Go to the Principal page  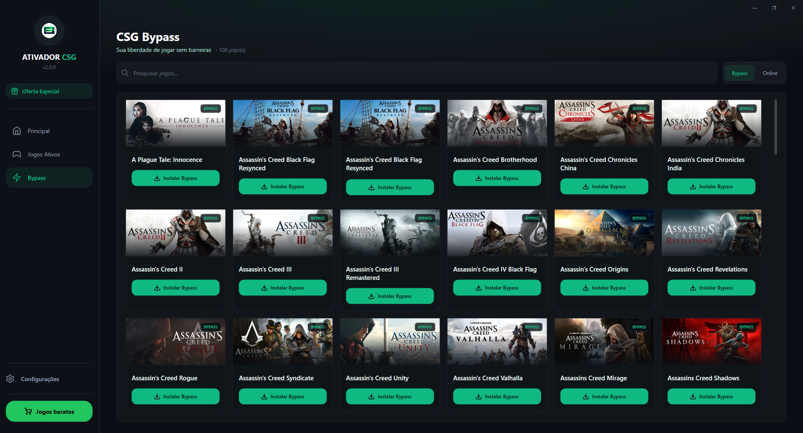(49, 131)
